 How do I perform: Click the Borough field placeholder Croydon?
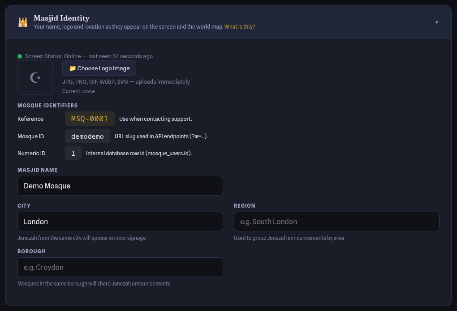[120, 267]
